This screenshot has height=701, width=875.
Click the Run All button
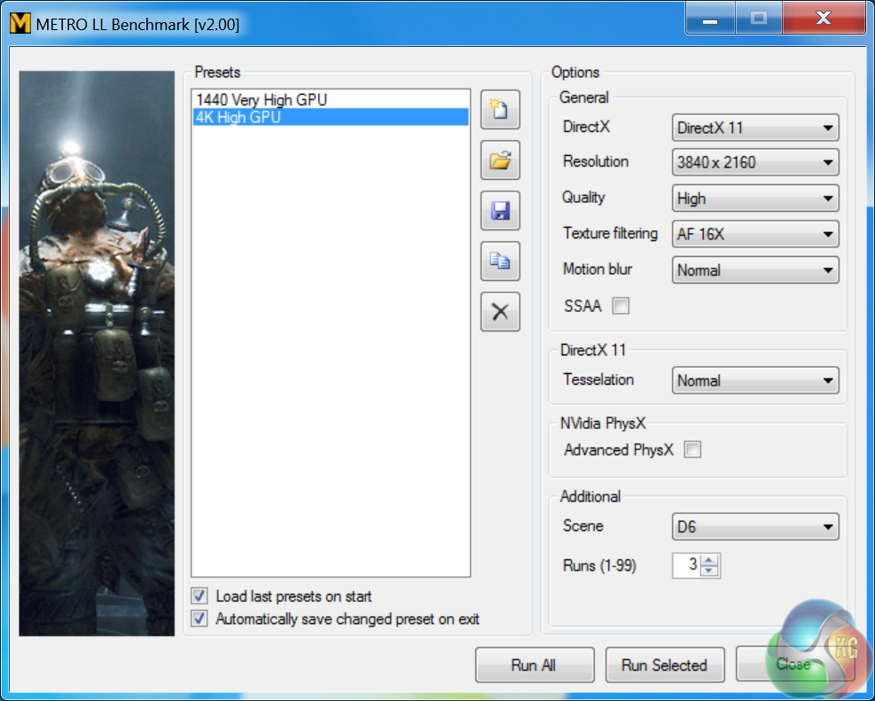pyautogui.click(x=535, y=665)
